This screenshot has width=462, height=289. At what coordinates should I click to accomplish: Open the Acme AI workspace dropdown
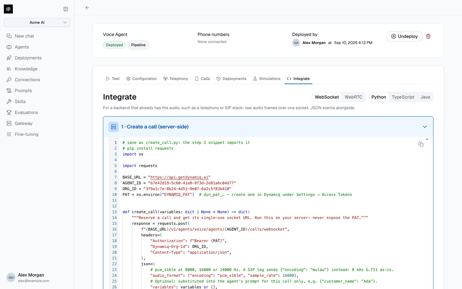37,23
